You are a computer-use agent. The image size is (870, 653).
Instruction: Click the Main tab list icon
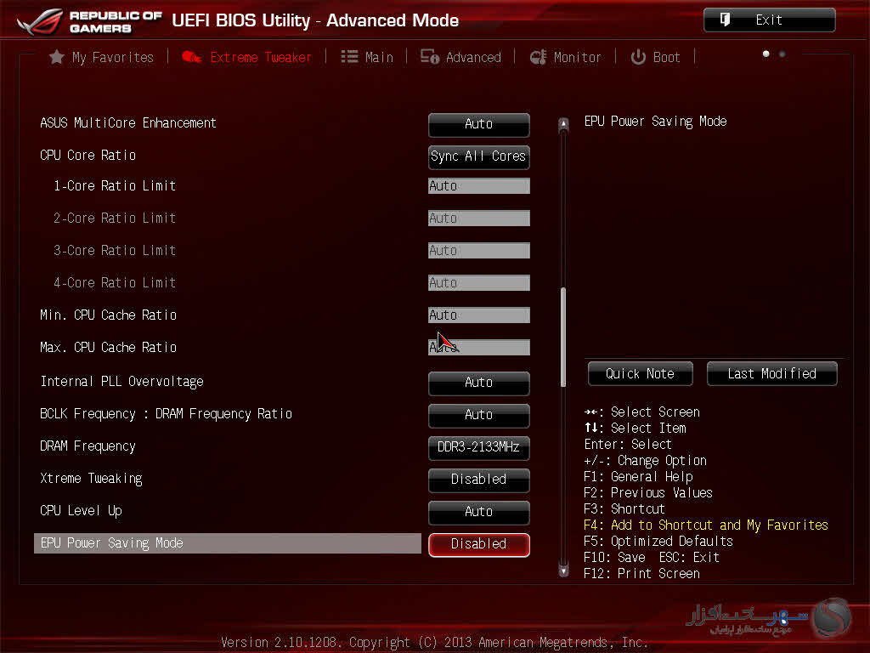coord(349,57)
